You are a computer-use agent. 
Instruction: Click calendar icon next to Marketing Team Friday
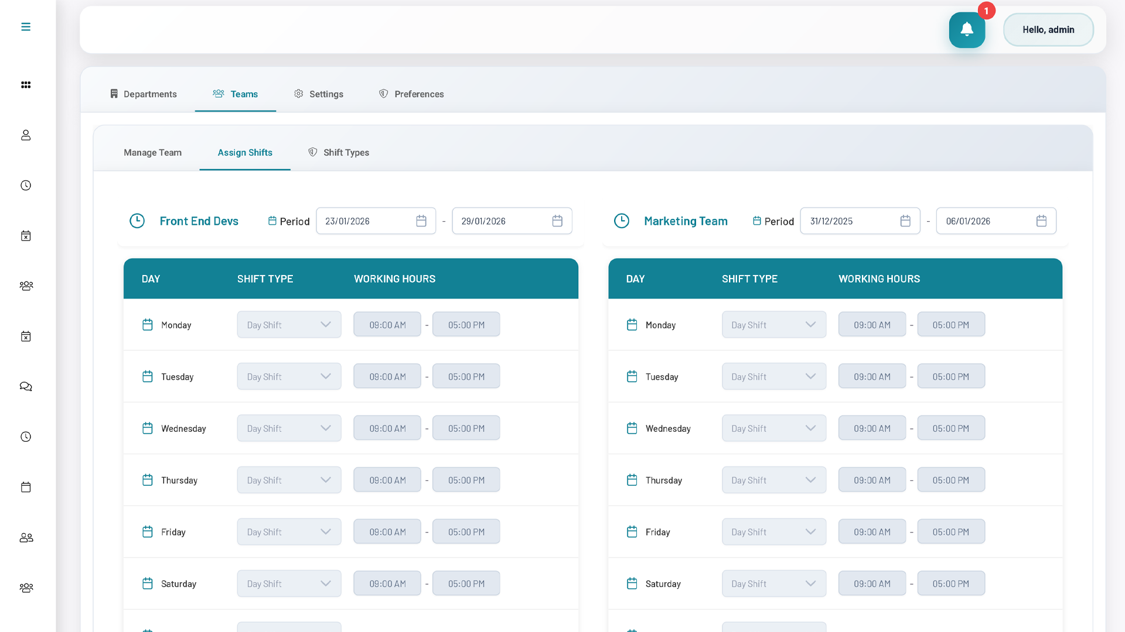pos(632,532)
